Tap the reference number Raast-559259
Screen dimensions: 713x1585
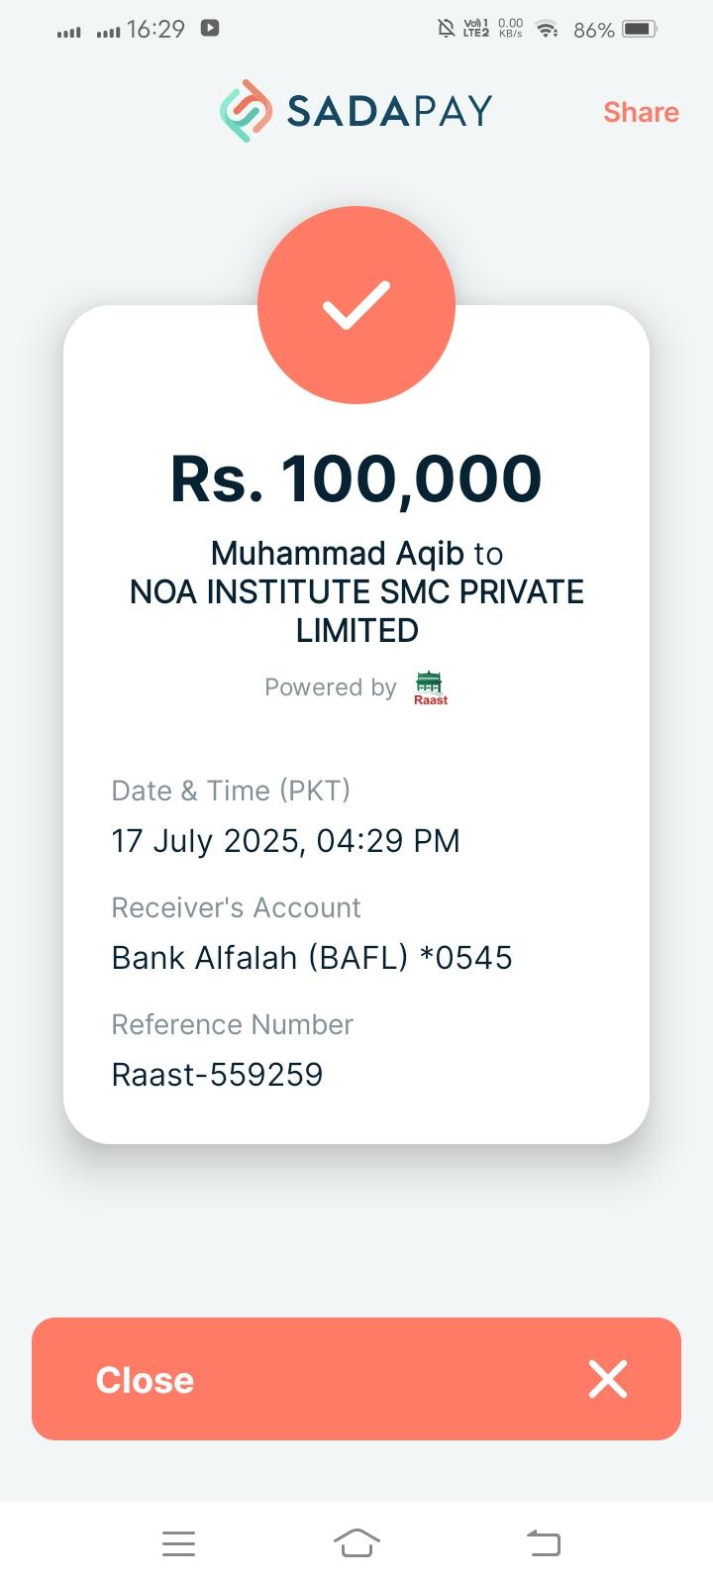pos(217,1074)
